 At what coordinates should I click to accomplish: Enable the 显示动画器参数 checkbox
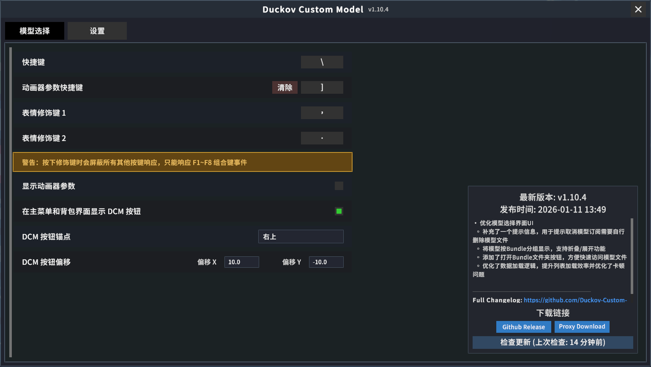(x=339, y=186)
